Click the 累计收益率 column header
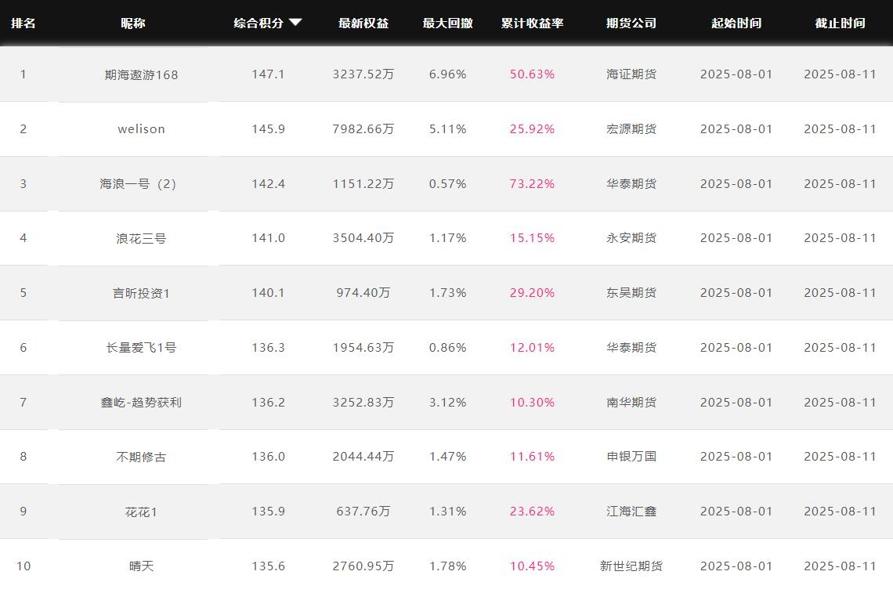The image size is (893, 593). coord(532,24)
